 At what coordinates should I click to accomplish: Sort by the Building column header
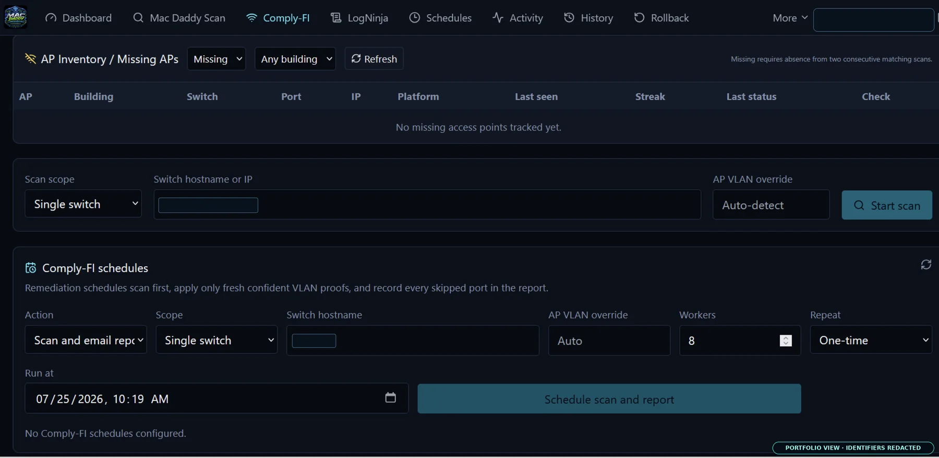point(93,96)
